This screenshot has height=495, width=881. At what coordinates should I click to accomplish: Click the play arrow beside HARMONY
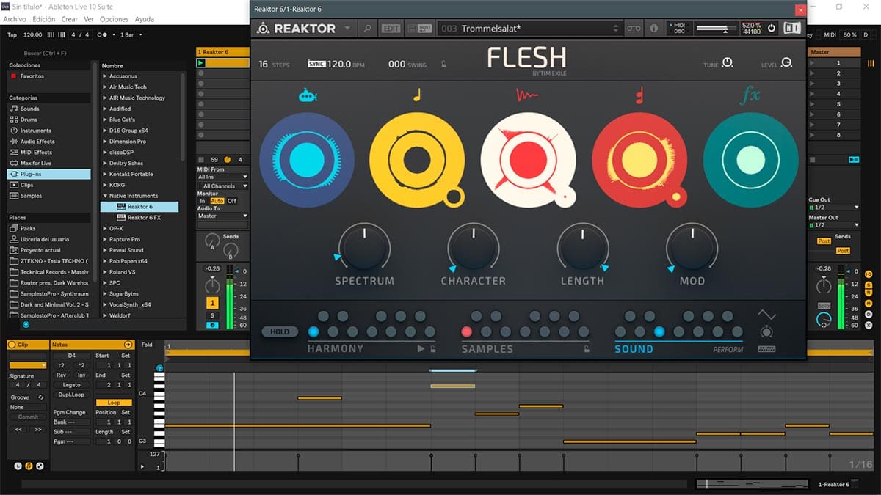421,349
